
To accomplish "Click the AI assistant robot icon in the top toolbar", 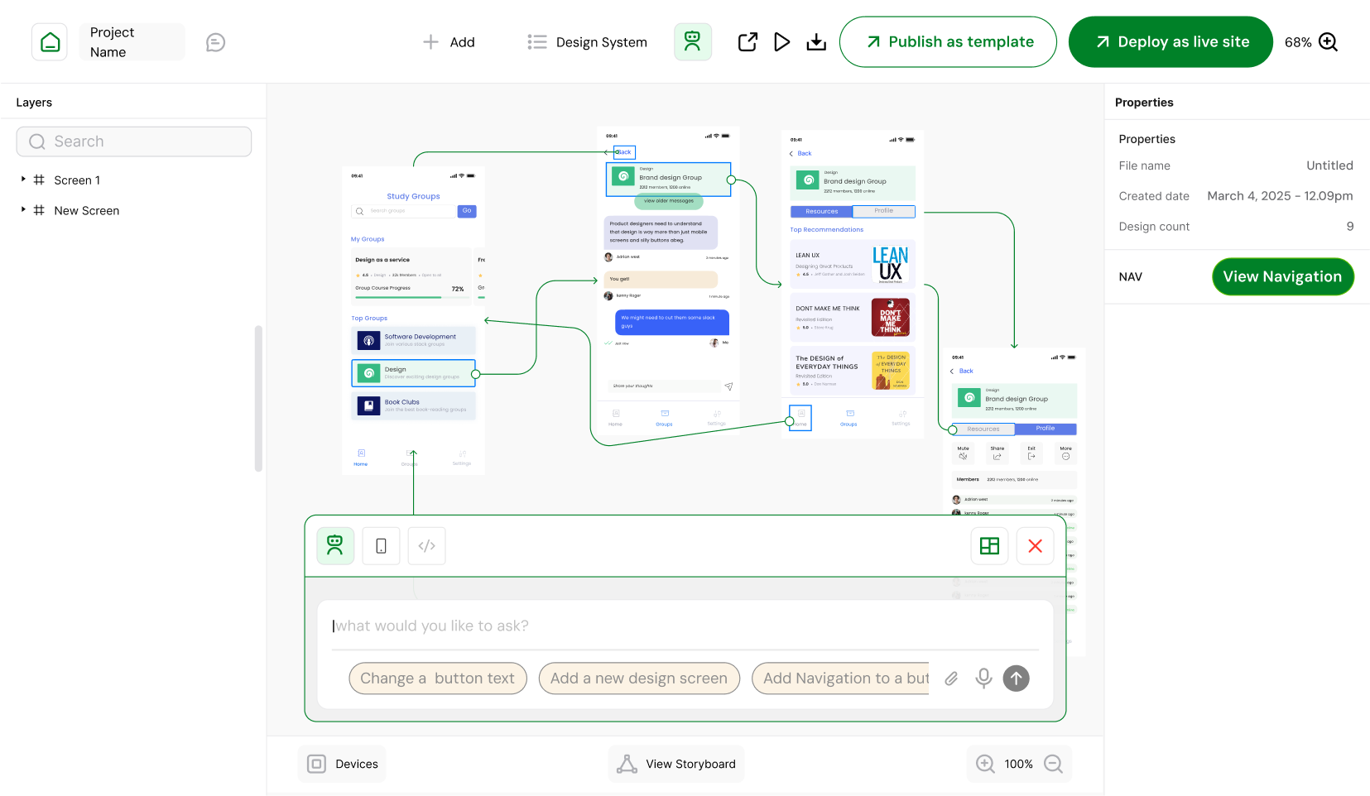I will (692, 42).
